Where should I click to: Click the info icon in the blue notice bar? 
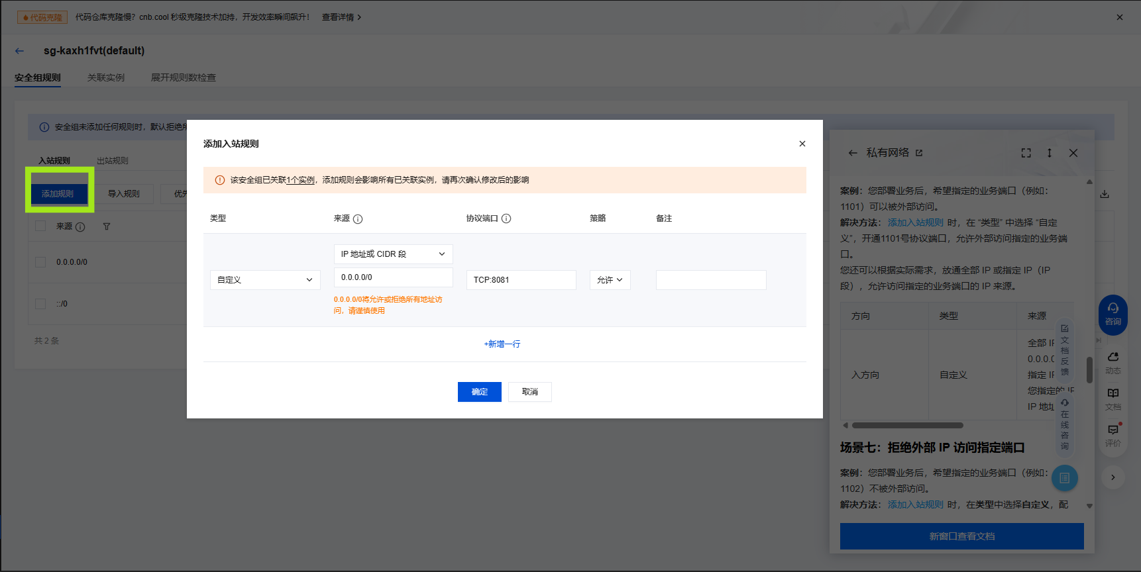[x=44, y=127]
